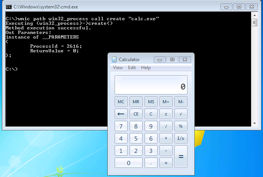This screenshot has height=177, width=263.
Task: Click the digit 2 key
Action: tap(136, 150)
